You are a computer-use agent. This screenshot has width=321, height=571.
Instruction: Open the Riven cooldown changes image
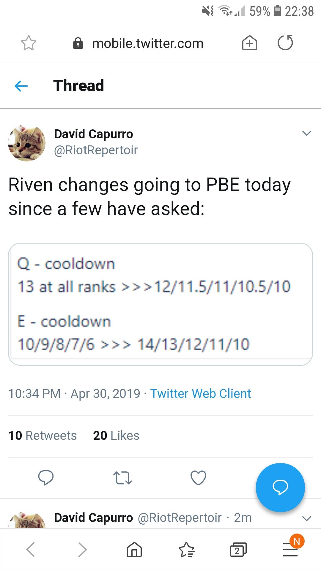click(160, 303)
